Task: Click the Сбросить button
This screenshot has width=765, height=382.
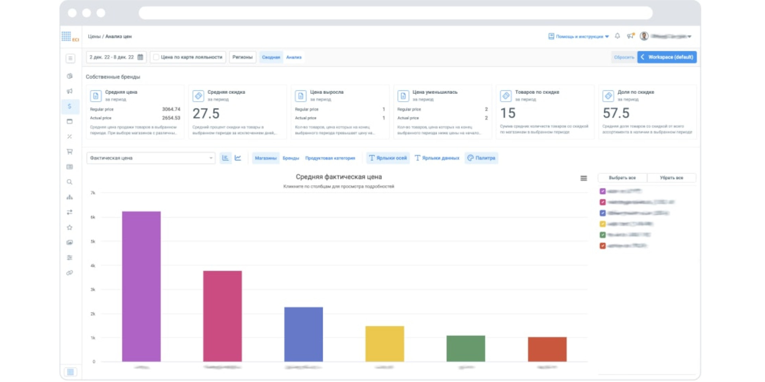Action: pos(624,57)
